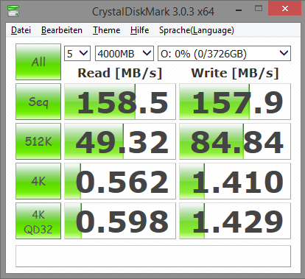Click the Write [MB/s] column header
The width and height of the screenshot is (305, 279).
235,73
